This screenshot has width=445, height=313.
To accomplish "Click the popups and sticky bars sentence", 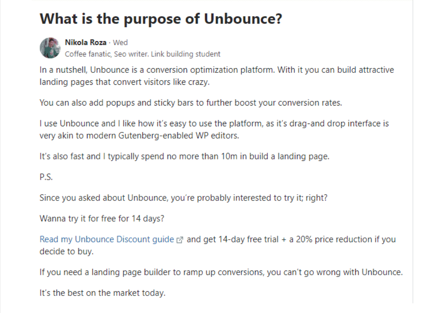I will (191, 103).
